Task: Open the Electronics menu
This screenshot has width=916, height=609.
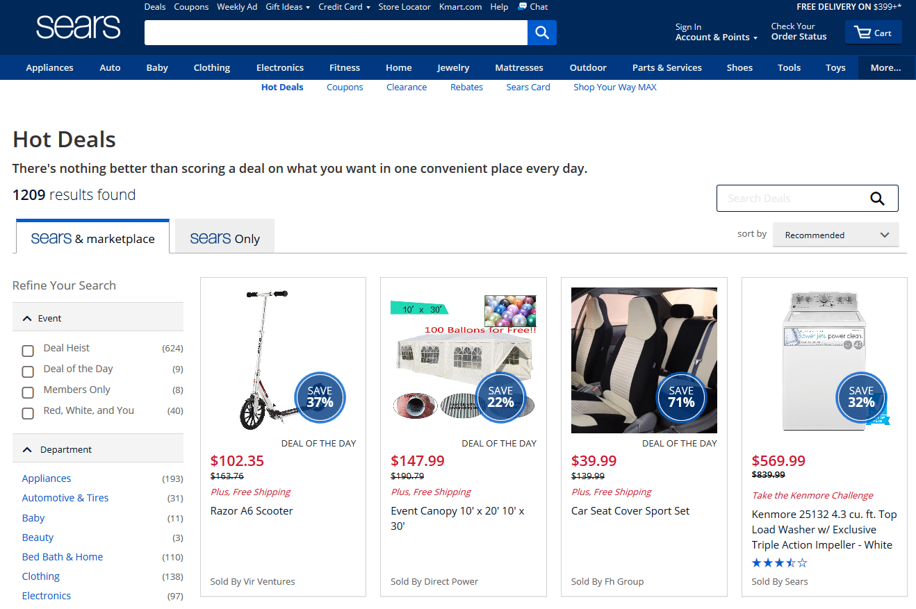Action: [x=280, y=67]
